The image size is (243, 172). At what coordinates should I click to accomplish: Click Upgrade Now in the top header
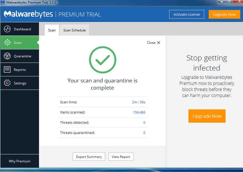pyautogui.click(x=224, y=15)
